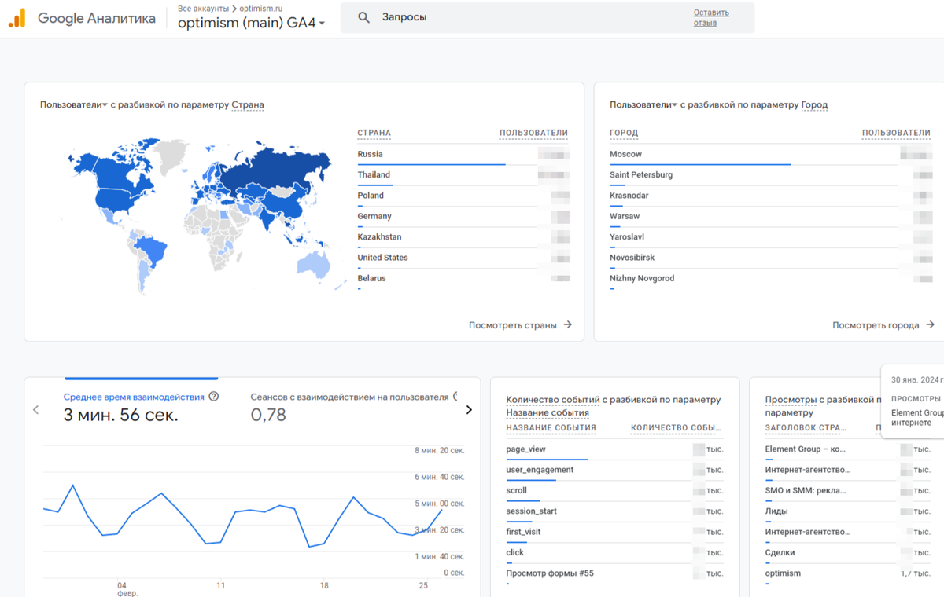Select the Russia row
The width and height of the screenshot is (944, 597).
pos(463,155)
